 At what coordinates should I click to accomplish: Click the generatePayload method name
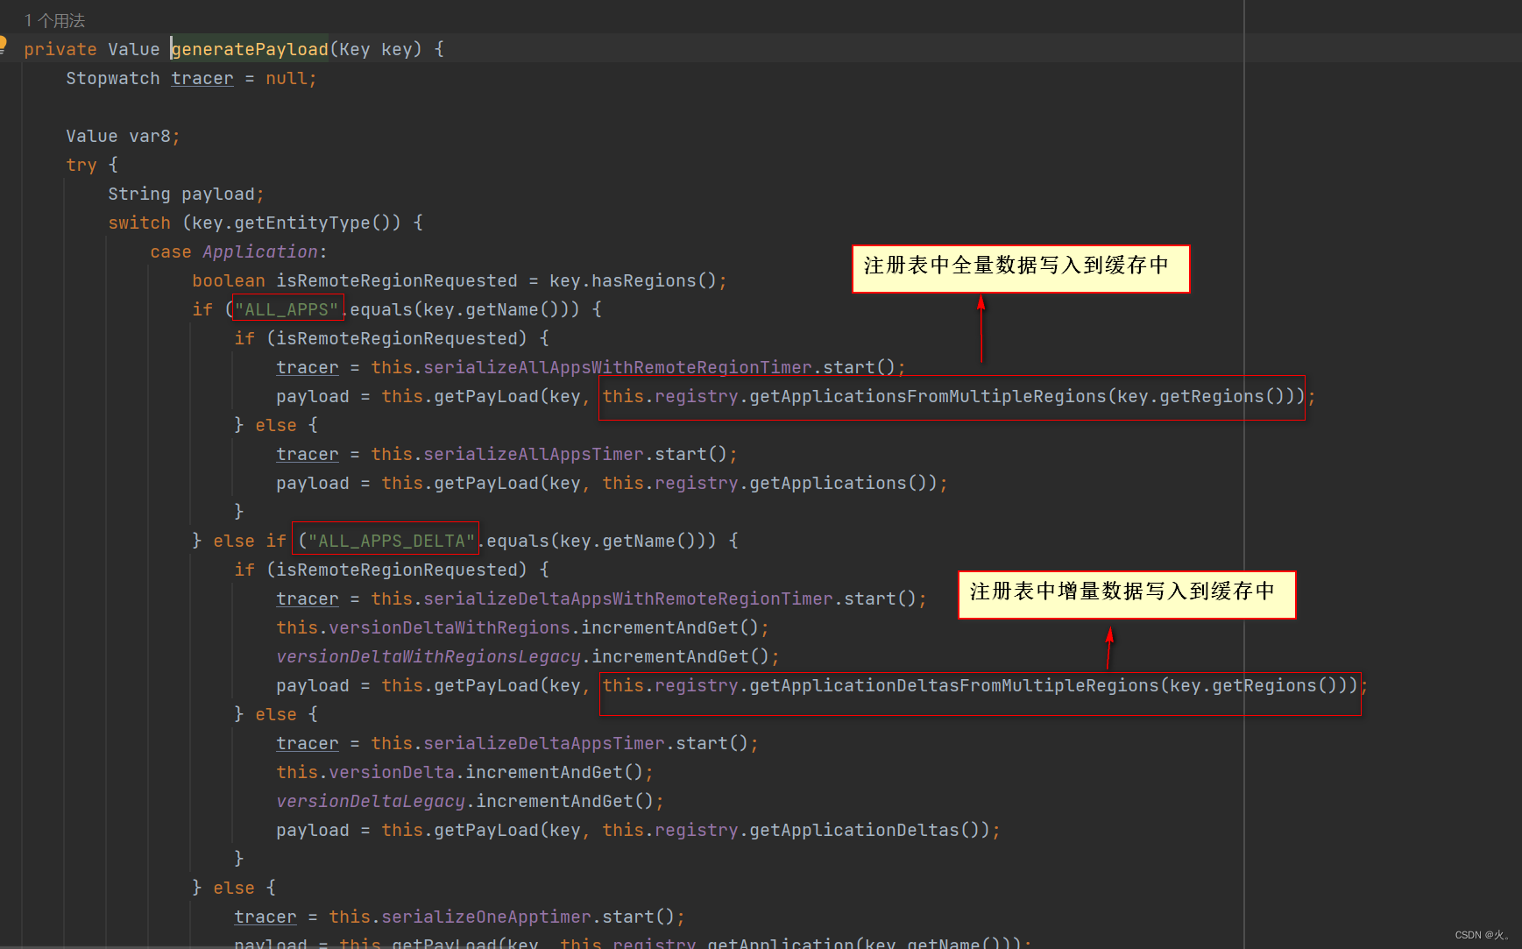[250, 49]
